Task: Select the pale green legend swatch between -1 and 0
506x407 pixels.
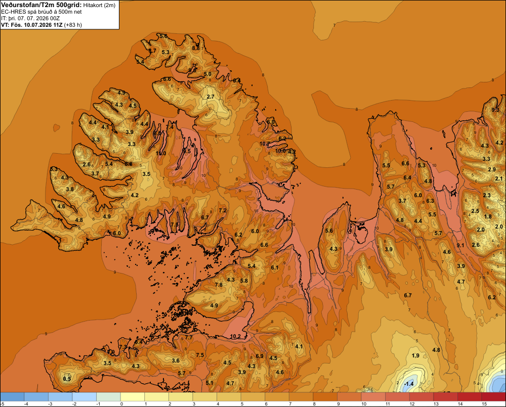Action: pyautogui.click(x=108, y=396)
